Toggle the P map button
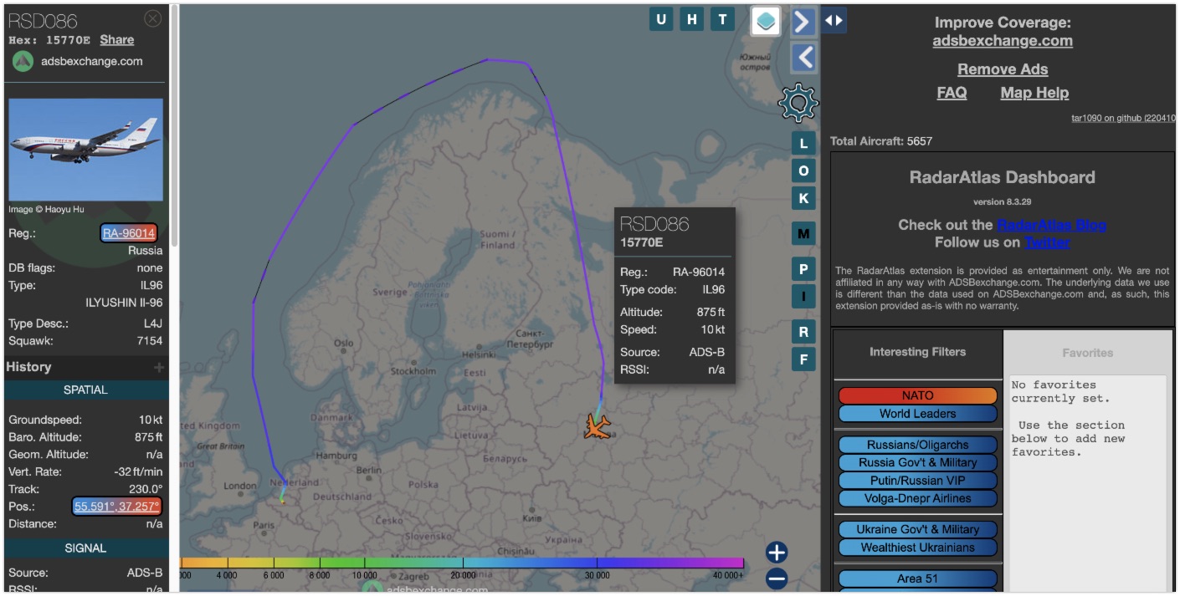Screen dimensions: 1180x596 (803, 268)
